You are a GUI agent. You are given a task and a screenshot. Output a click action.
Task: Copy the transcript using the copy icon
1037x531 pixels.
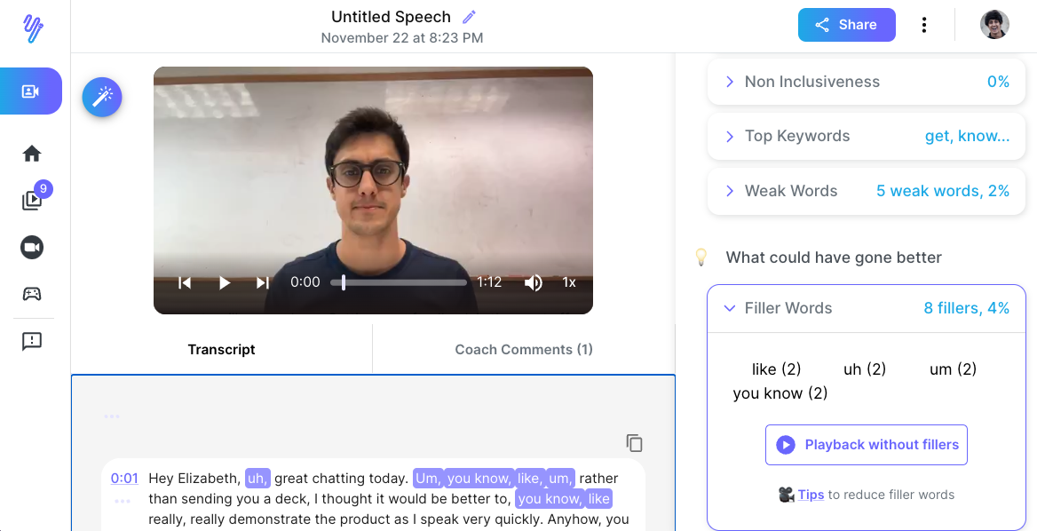pos(634,442)
